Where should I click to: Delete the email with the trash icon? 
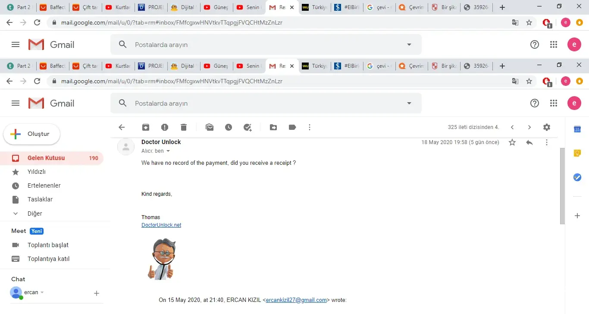184,127
